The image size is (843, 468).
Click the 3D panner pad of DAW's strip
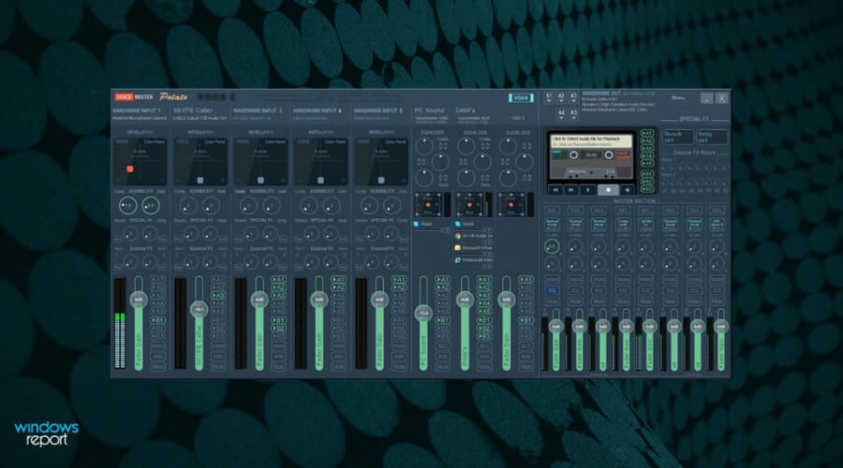[470, 205]
